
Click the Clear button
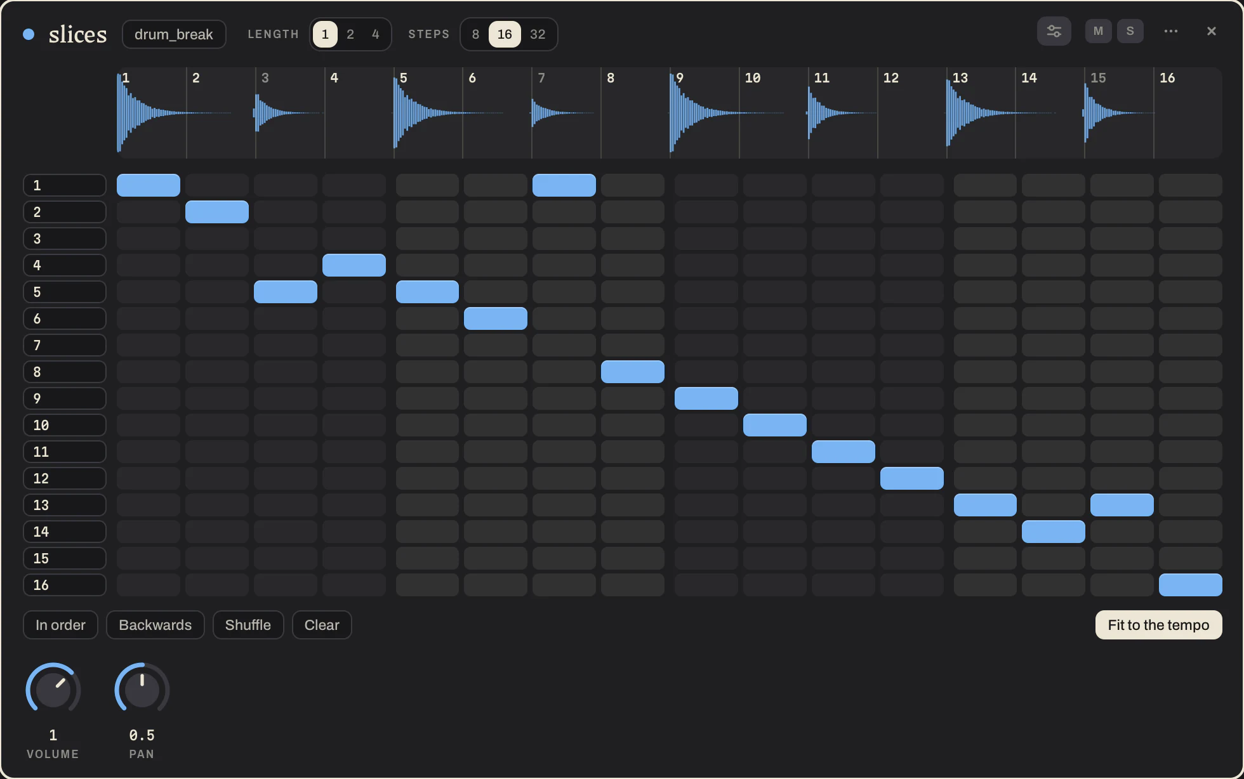tap(322, 625)
